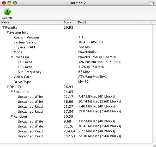This screenshot has height=147, width=156.
Task: Select the L2 Cache row
Action: pos(76,67)
